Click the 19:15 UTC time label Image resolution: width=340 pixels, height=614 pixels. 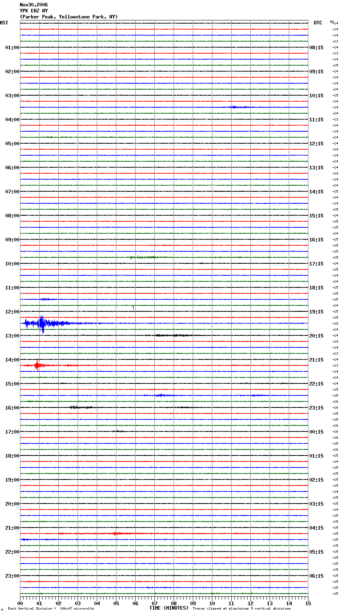316,312
